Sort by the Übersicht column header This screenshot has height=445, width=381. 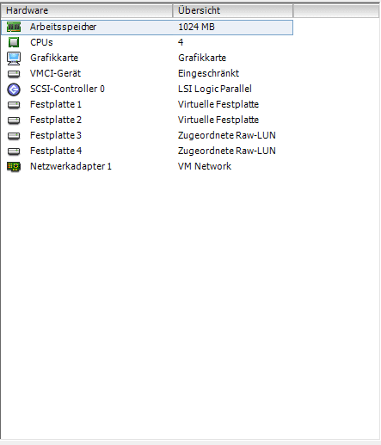[233, 10]
